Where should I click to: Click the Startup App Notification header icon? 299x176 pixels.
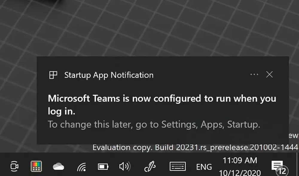(54, 75)
